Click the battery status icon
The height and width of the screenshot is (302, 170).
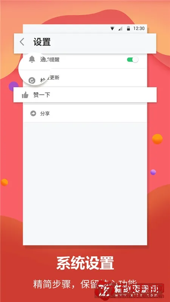pyautogui.click(x=128, y=29)
